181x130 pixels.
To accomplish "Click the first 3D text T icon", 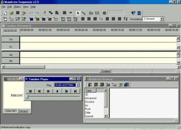I will pos(18,19).
